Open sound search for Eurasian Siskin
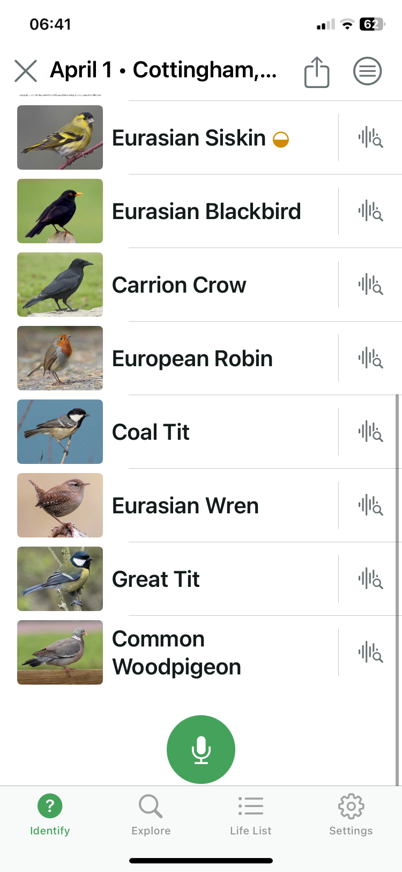Viewport: 402px width, 872px height. click(x=370, y=137)
